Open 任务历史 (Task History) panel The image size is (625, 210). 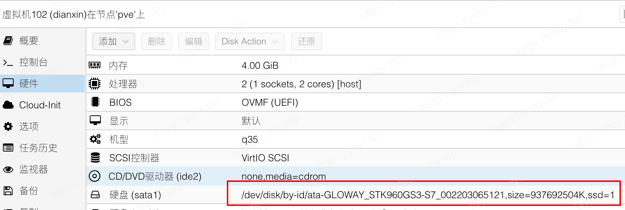coord(38,148)
